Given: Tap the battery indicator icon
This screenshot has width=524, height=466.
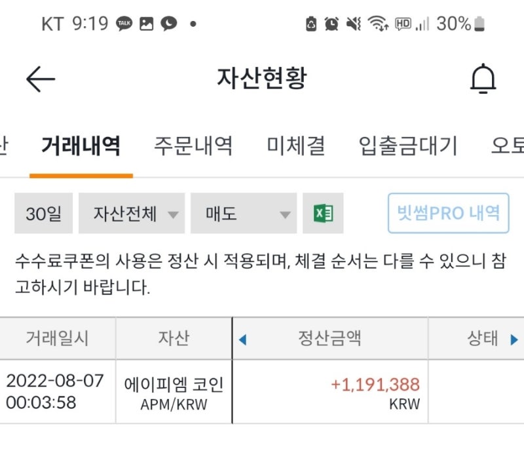Looking at the screenshot, I should (479, 24).
